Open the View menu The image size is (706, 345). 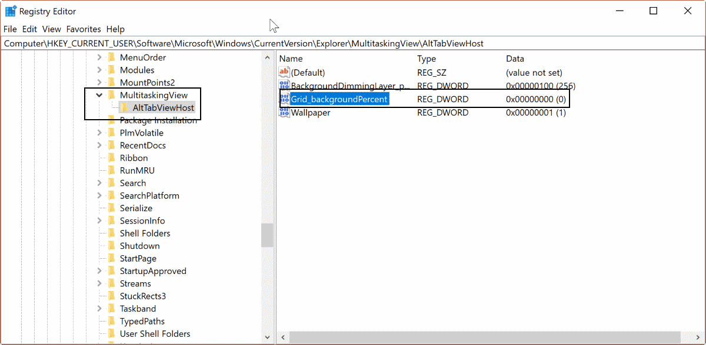(52, 29)
